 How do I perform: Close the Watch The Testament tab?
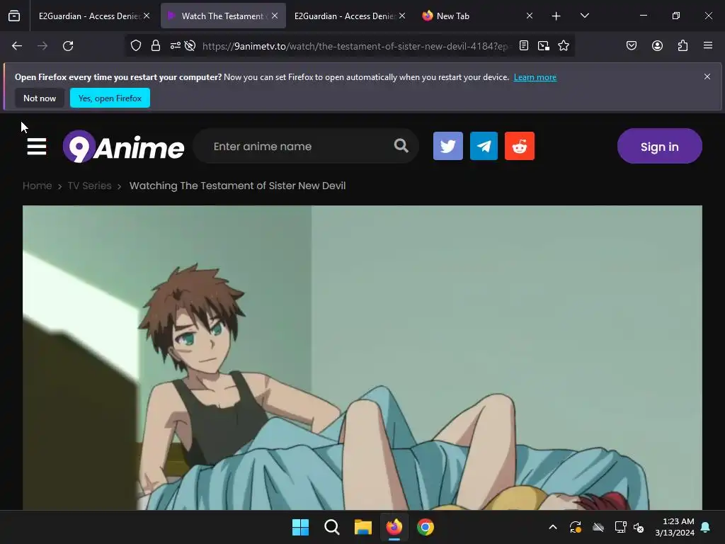[275, 16]
